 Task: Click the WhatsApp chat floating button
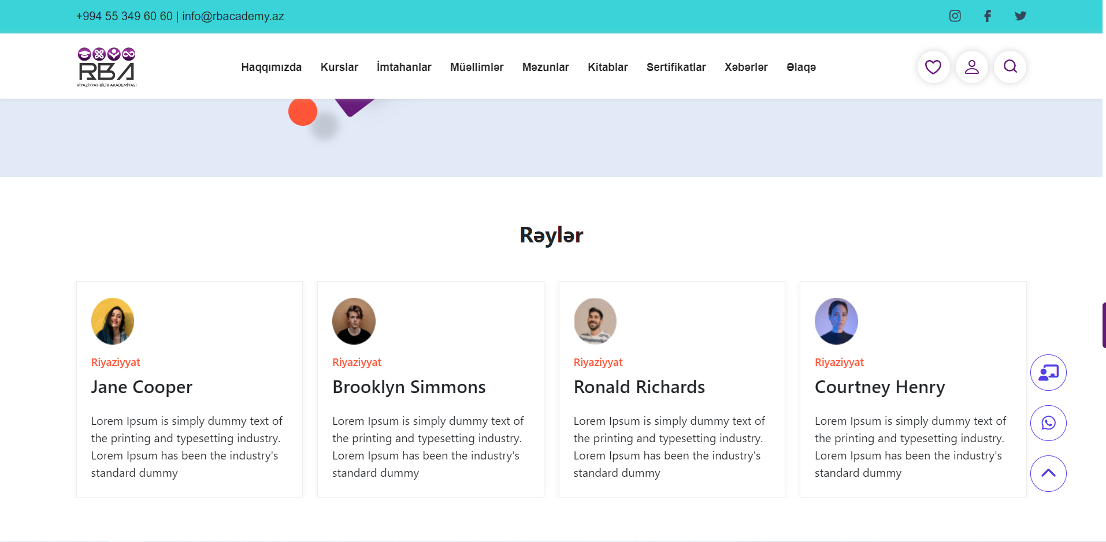[1048, 423]
